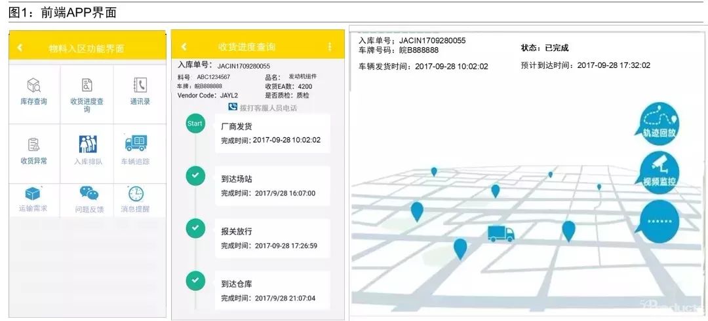Viewport: 708px width, 321px height.
Task: Tap 拨打客服人员电话 call service link
Action: point(262,107)
